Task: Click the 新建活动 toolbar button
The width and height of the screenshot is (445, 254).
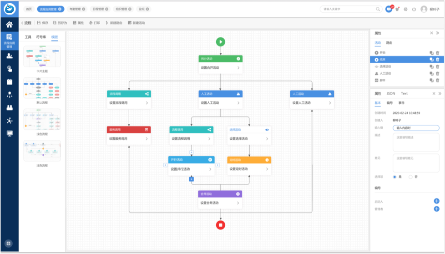Action: coord(137,23)
